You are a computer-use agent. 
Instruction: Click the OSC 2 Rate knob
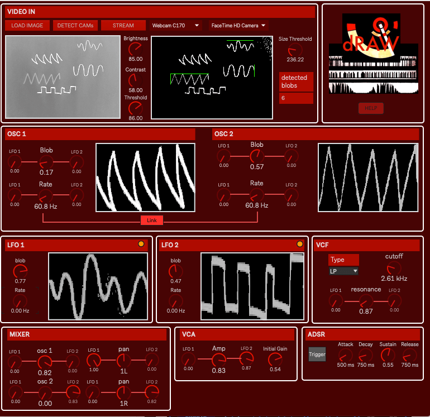click(x=256, y=195)
